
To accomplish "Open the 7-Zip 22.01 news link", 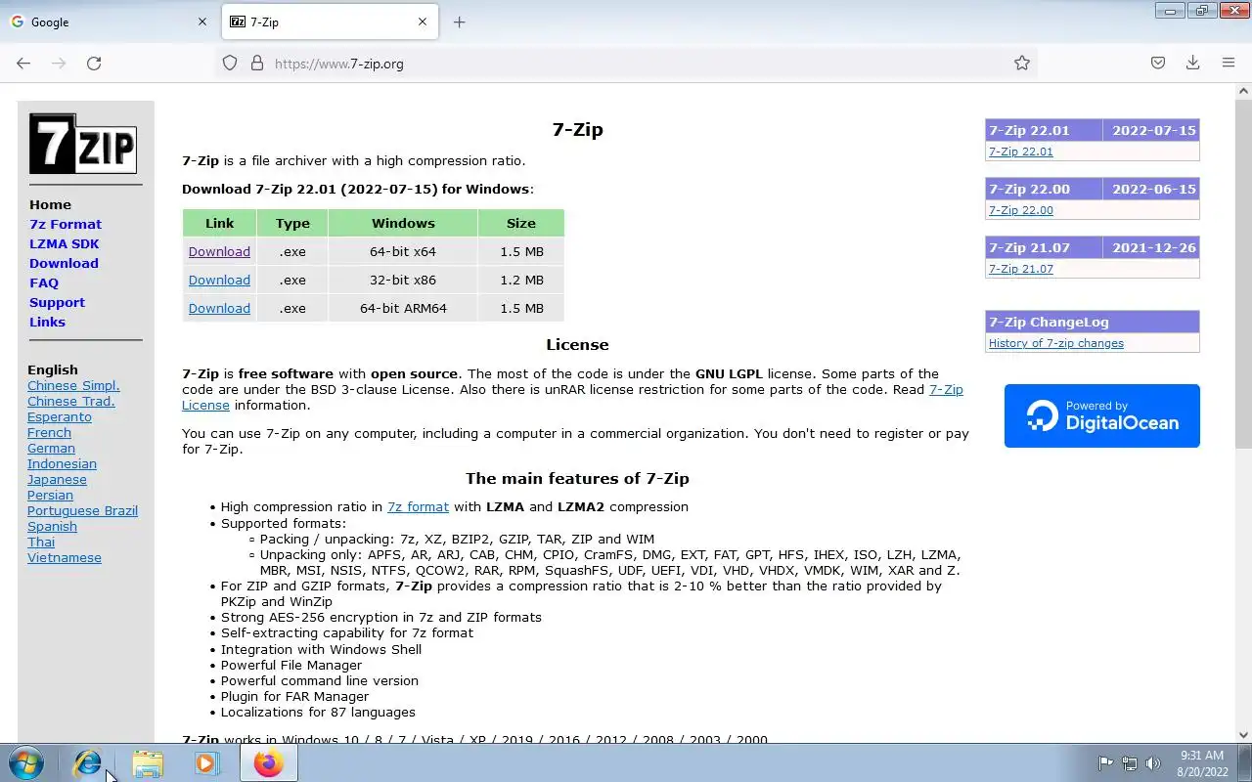I will pyautogui.click(x=1021, y=152).
